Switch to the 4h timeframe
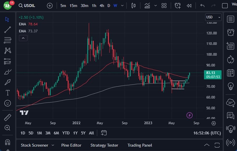237x151 pixels. (102, 6)
